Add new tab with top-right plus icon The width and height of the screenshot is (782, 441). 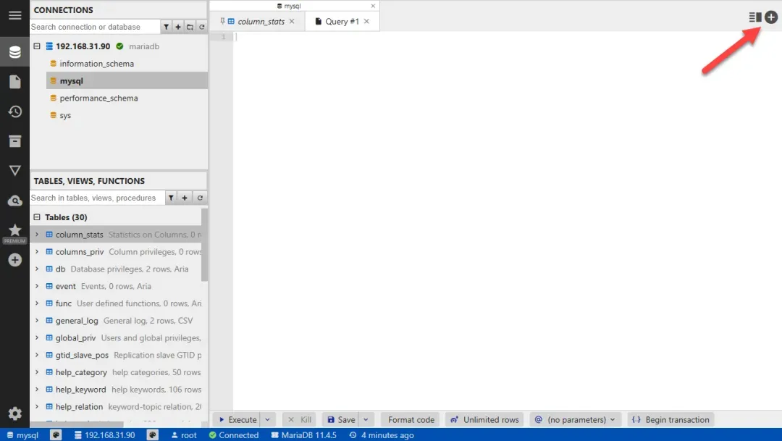pyautogui.click(x=771, y=17)
